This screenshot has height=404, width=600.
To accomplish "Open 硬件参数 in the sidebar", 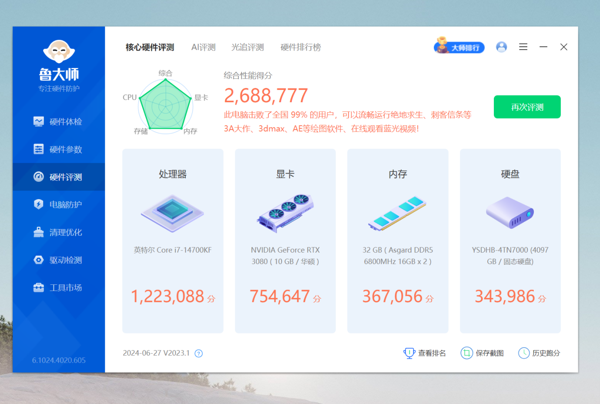I will [x=59, y=149].
